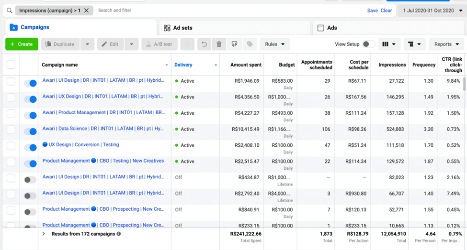
Task: Click the Search and filter input field
Action: click(229, 11)
